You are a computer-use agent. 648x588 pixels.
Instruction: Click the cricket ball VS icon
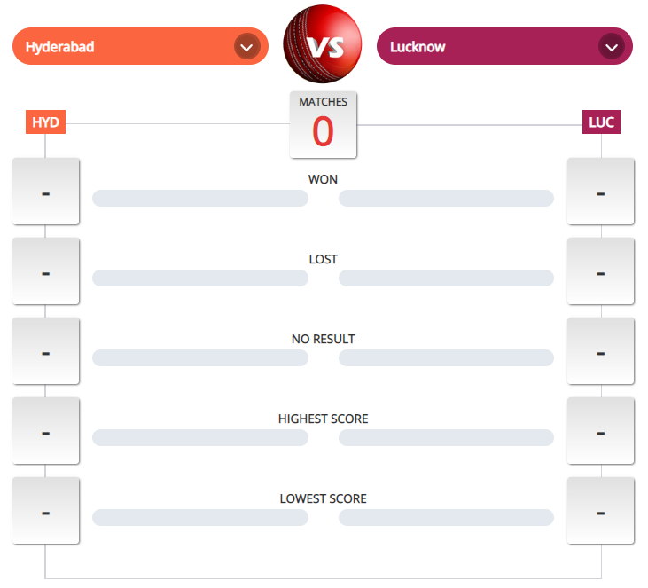(323, 44)
